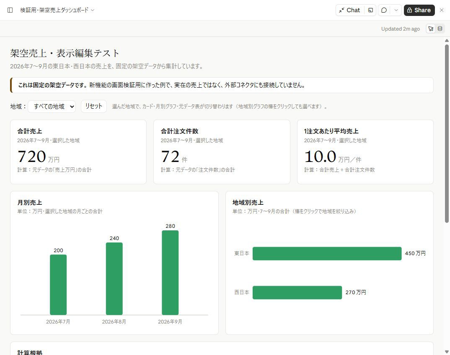Click the 計算：合計売上 ÷ 合計注文件数 formula text
The width and height of the screenshot is (450, 355).
pyautogui.click(x=339, y=170)
